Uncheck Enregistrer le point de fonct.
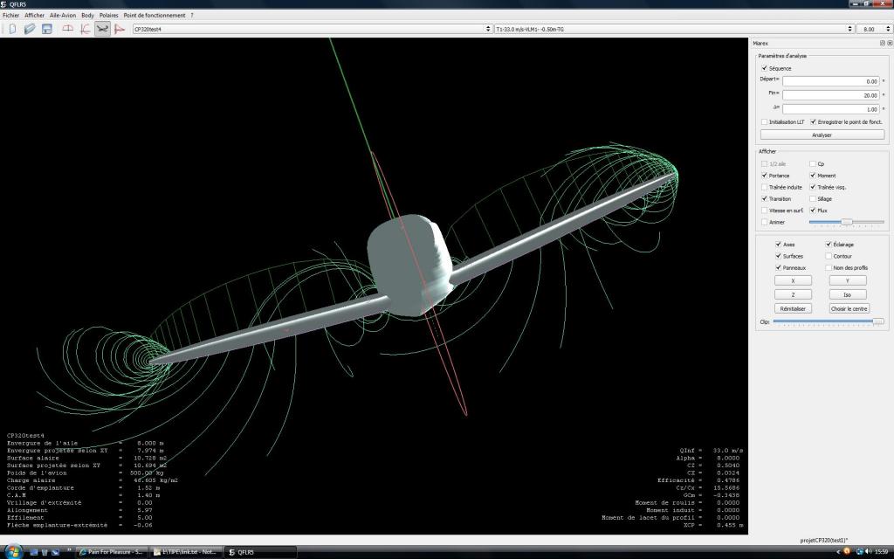Image resolution: width=894 pixels, height=559 pixels. point(813,122)
